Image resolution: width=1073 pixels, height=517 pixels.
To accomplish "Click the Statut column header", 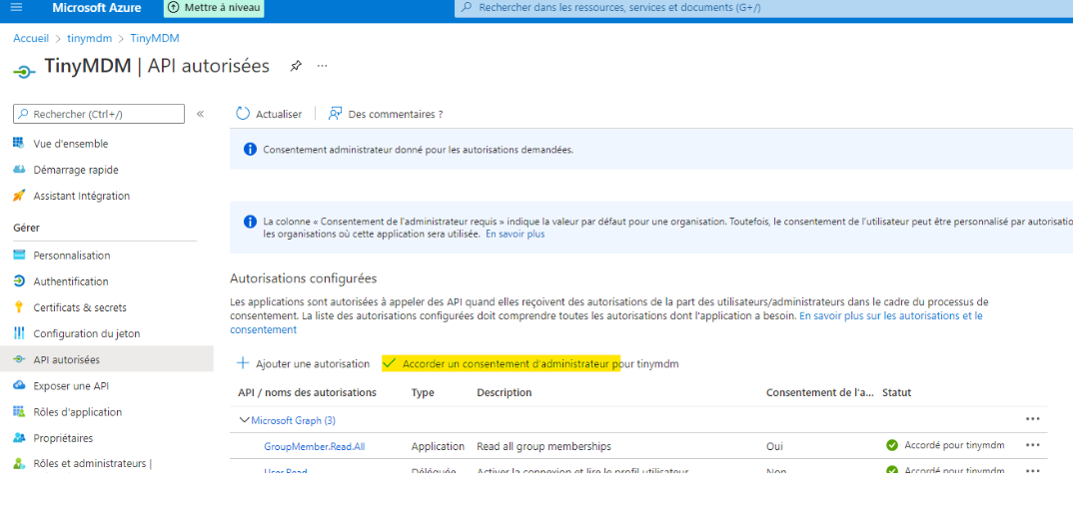I will (896, 392).
